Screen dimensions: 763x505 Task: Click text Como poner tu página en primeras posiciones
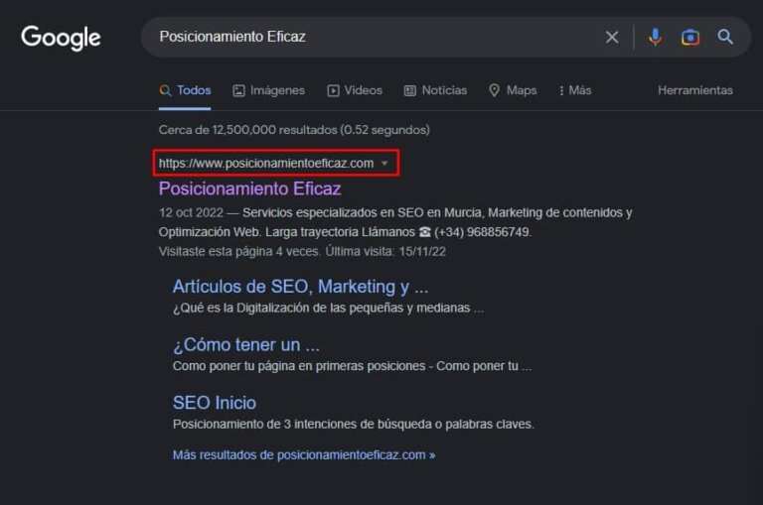[299, 366]
